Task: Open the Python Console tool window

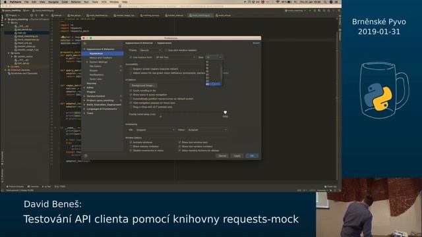Action: pos(15,186)
